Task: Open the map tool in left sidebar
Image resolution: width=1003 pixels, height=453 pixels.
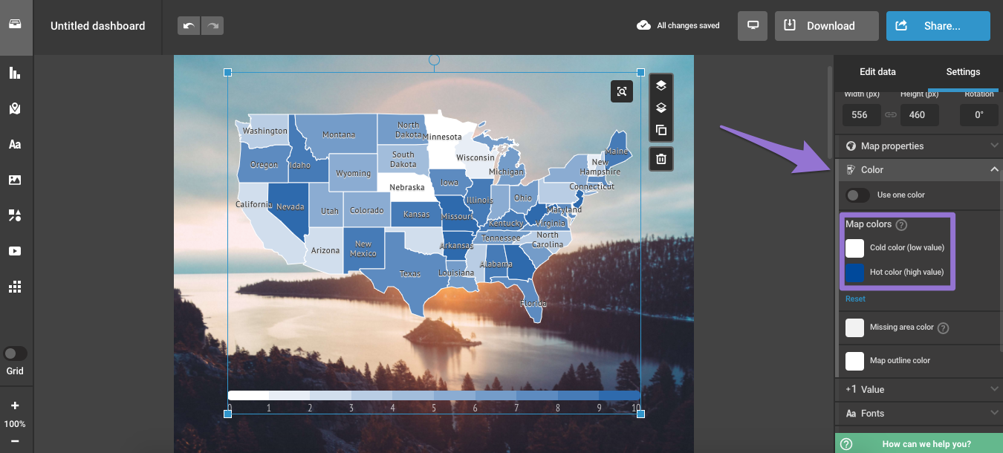Action: click(15, 108)
